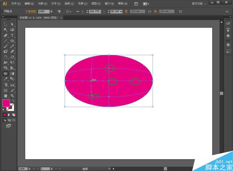Select the Slice tool
Screen dimensions: 233x171
(12, 90)
